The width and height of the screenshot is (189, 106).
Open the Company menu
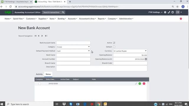(112, 19)
